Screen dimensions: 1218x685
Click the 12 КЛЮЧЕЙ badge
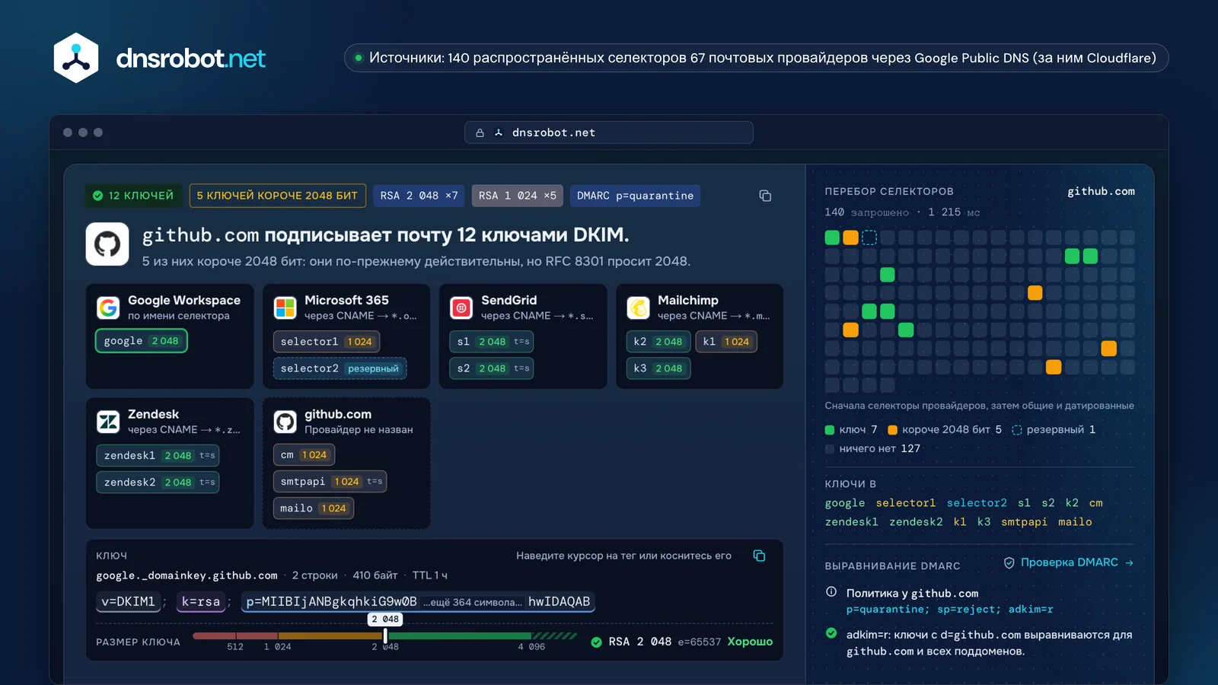(133, 196)
